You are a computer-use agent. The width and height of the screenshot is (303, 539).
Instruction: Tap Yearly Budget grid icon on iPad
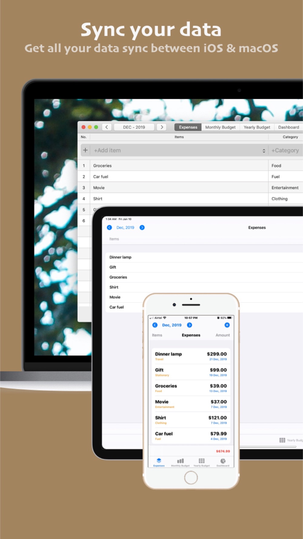pyautogui.click(x=282, y=440)
